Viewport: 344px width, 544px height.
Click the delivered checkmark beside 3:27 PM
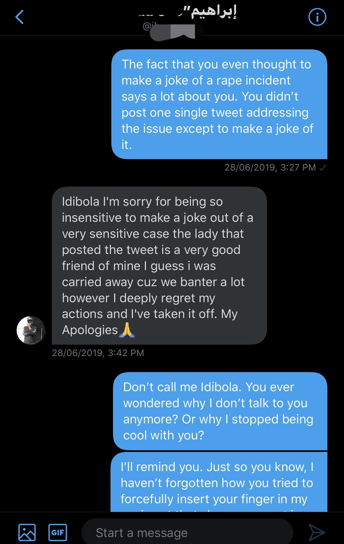(322, 167)
